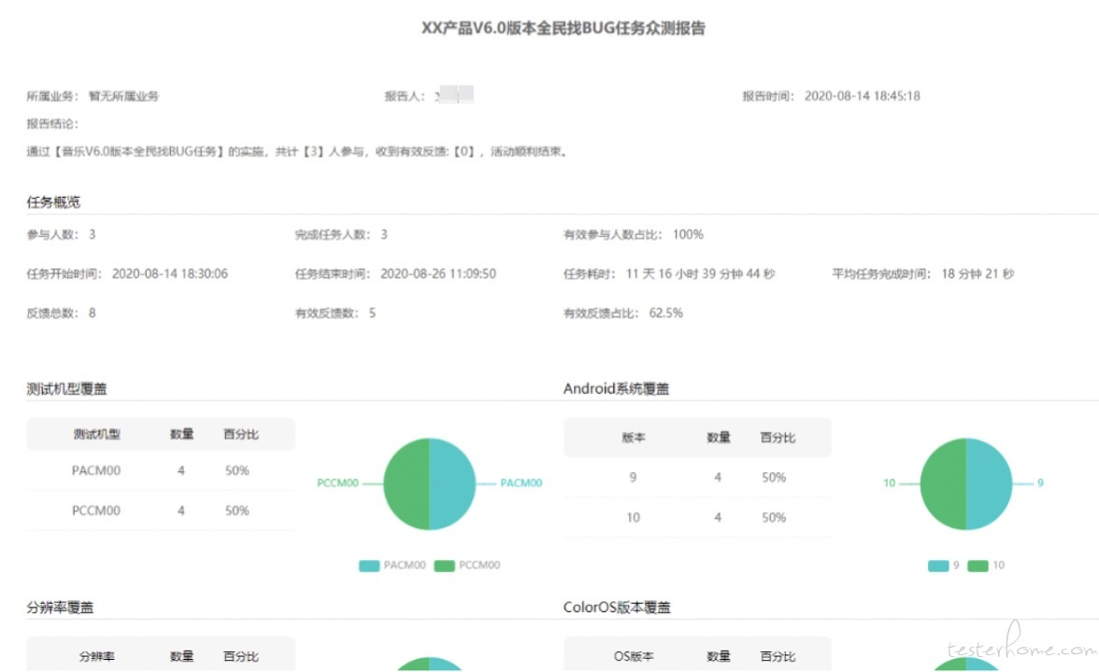Select the green slice of the Android version pie
1099x672 pixels.
pos(944,483)
